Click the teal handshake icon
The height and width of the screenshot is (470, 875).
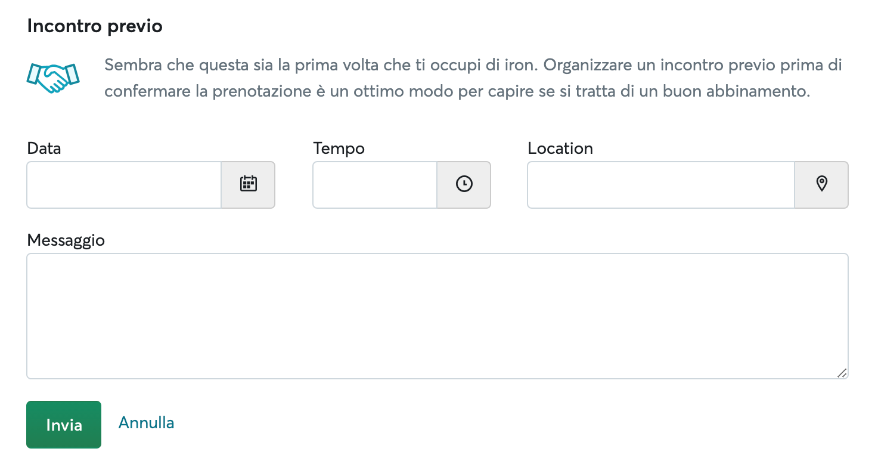(54, 78)
